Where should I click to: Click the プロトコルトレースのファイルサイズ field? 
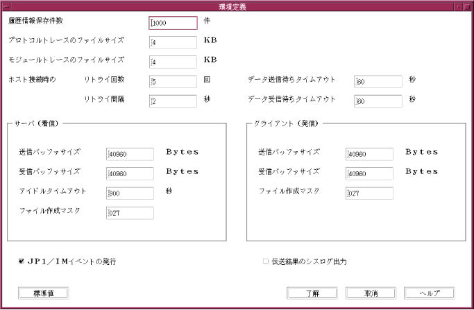[173, 42]
